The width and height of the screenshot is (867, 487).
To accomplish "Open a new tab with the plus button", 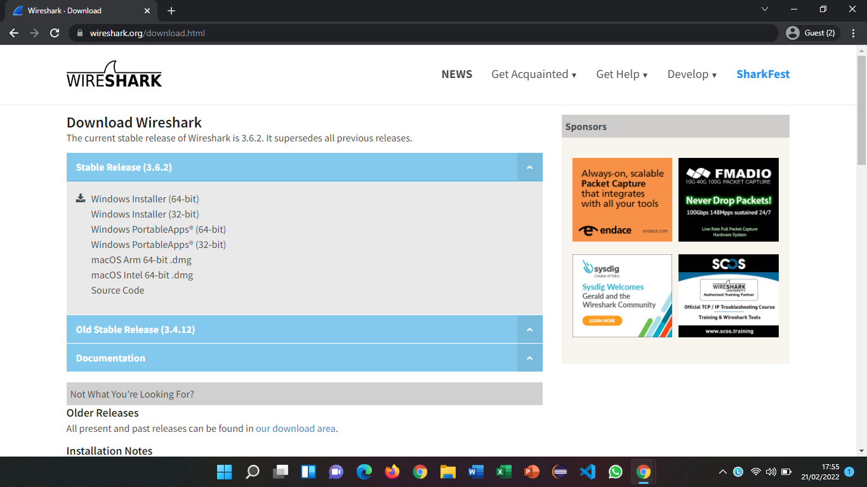I will (x=171, y=11).
